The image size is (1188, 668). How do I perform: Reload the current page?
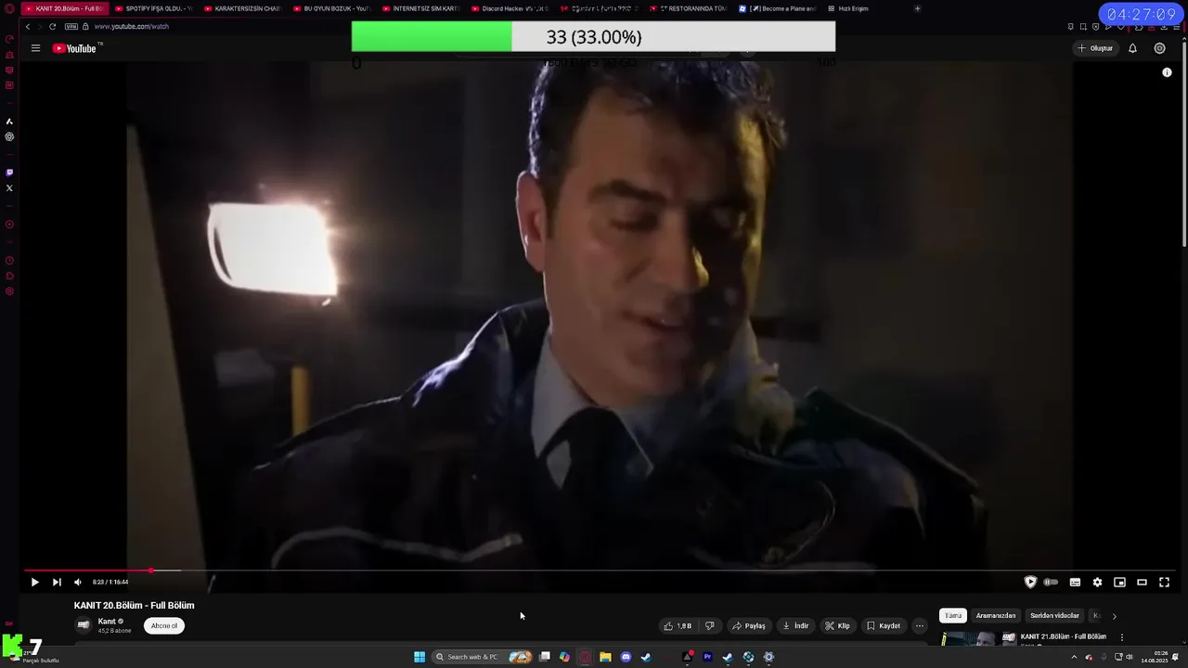coord(52,27)
